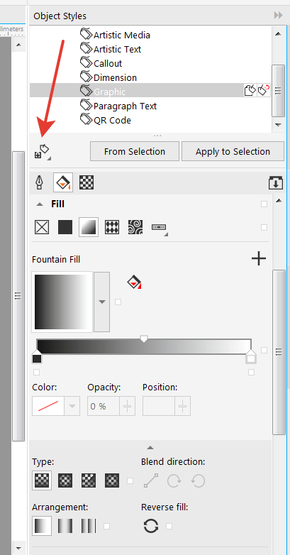This screenshot has width=290, height=555.
Task: Tick the checkbox beside the Fill heading
Action: pyautogui.click(x=264, y=204)
